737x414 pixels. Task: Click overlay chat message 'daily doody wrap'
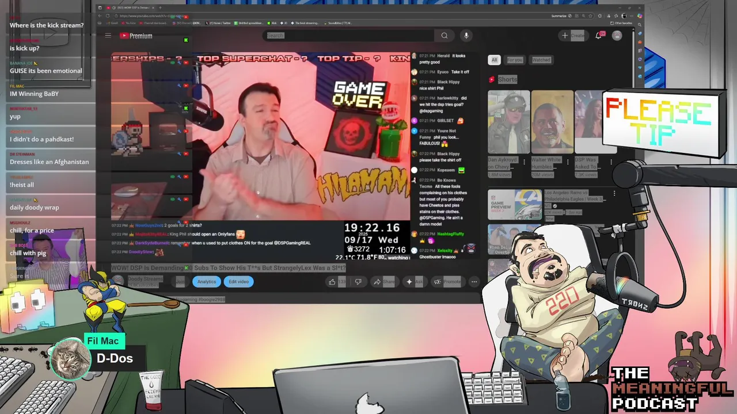click(34, 208)
